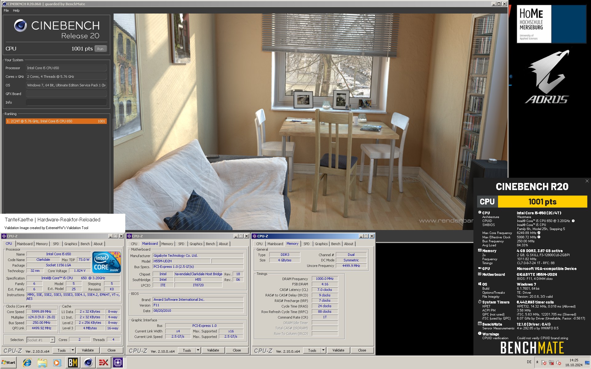Open the Socket #1 selection dropdown in CPU-Z
The width and height of the screenshot is (591, 369).
pyautogui.click(x=41, y=340)
